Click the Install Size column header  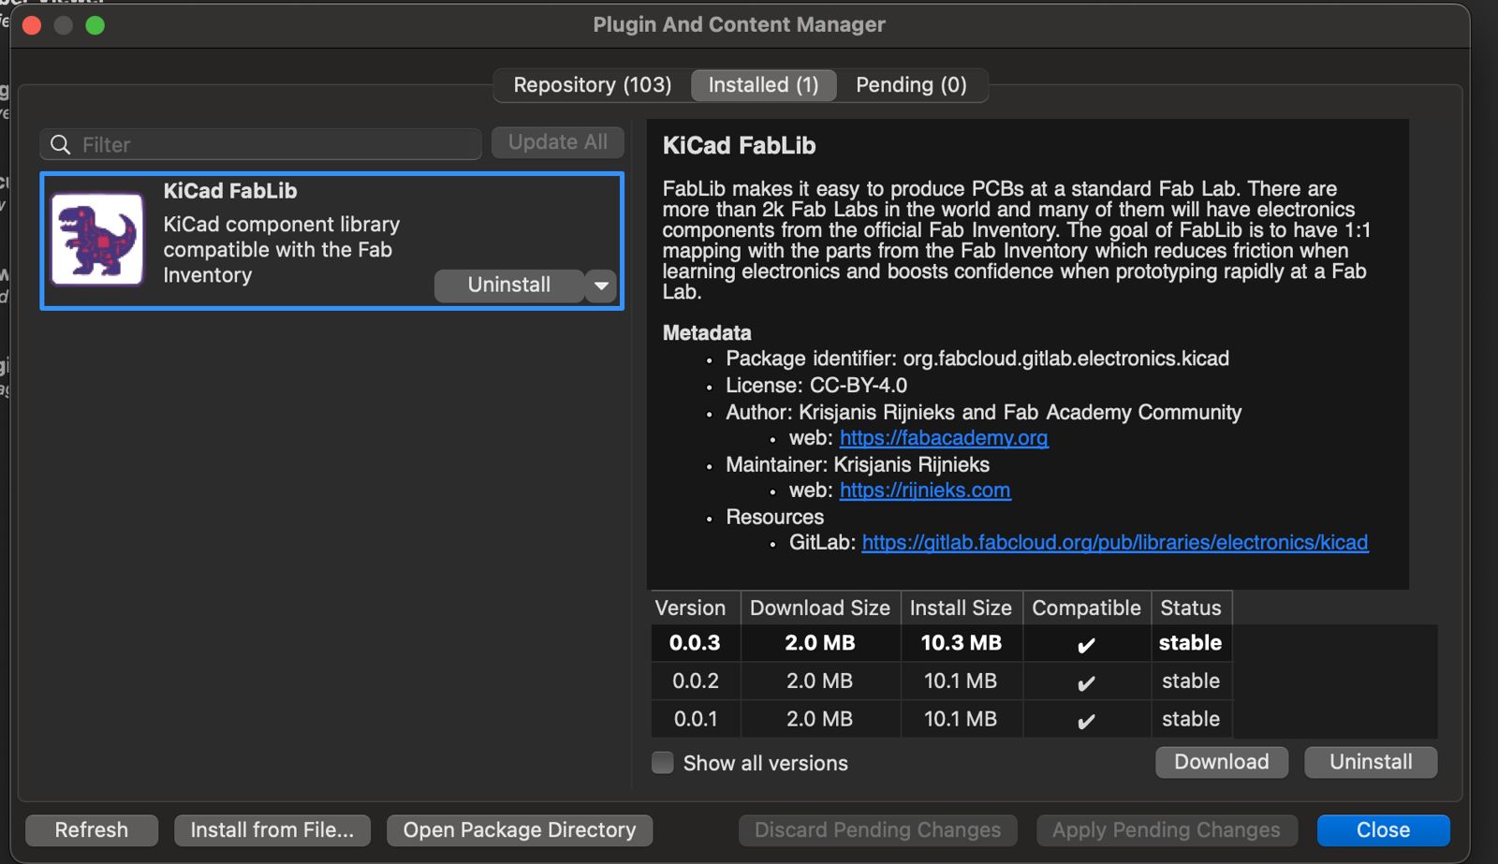tap(962, 608)
